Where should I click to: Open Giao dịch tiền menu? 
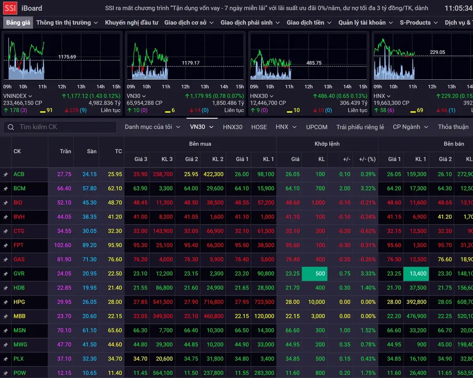(x=309, y=23)
